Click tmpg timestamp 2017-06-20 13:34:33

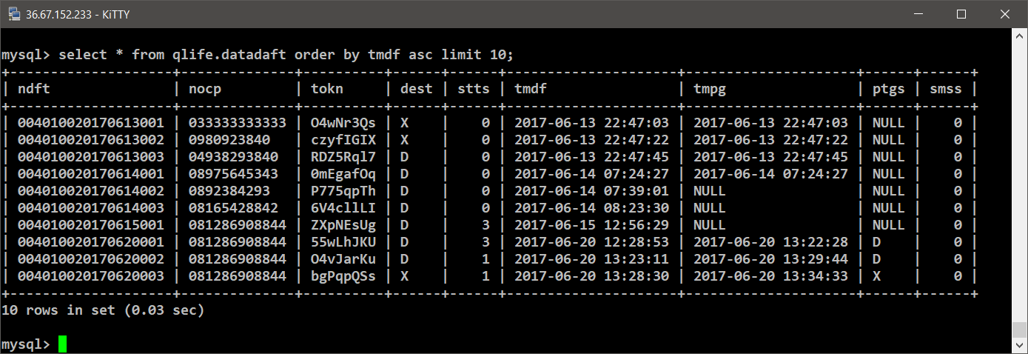pos(770,276)
